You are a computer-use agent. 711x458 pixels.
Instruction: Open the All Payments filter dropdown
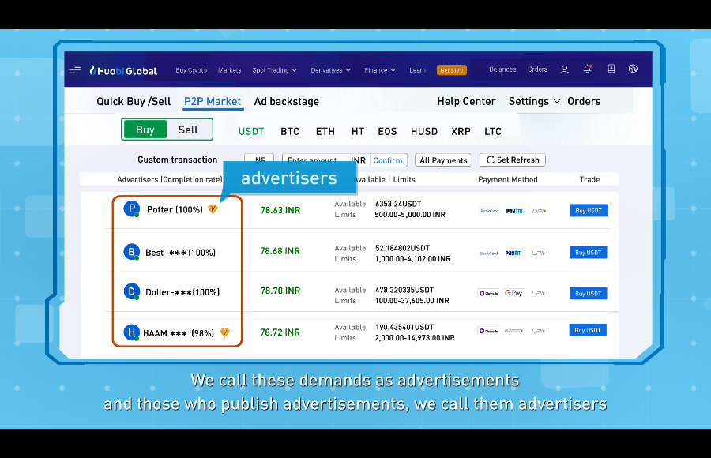(x=443, y=160)
